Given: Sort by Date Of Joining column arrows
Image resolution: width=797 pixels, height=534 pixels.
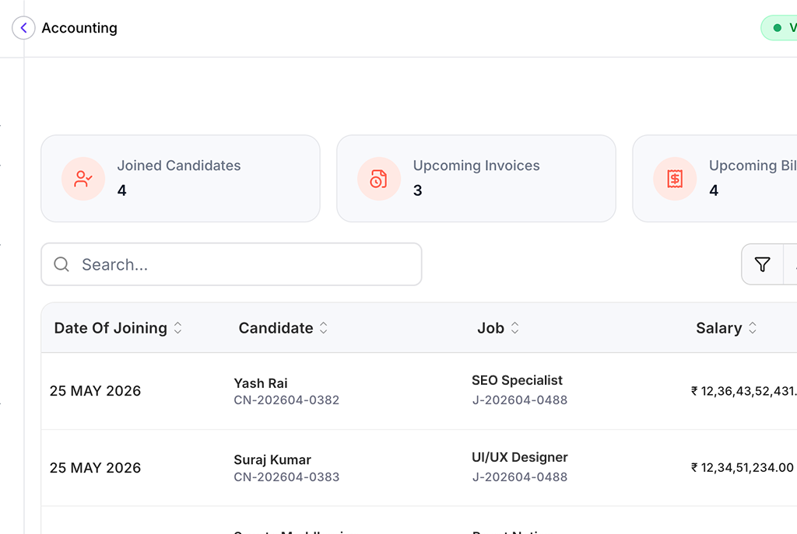Looking at the screenshot, I should (178, 328).
